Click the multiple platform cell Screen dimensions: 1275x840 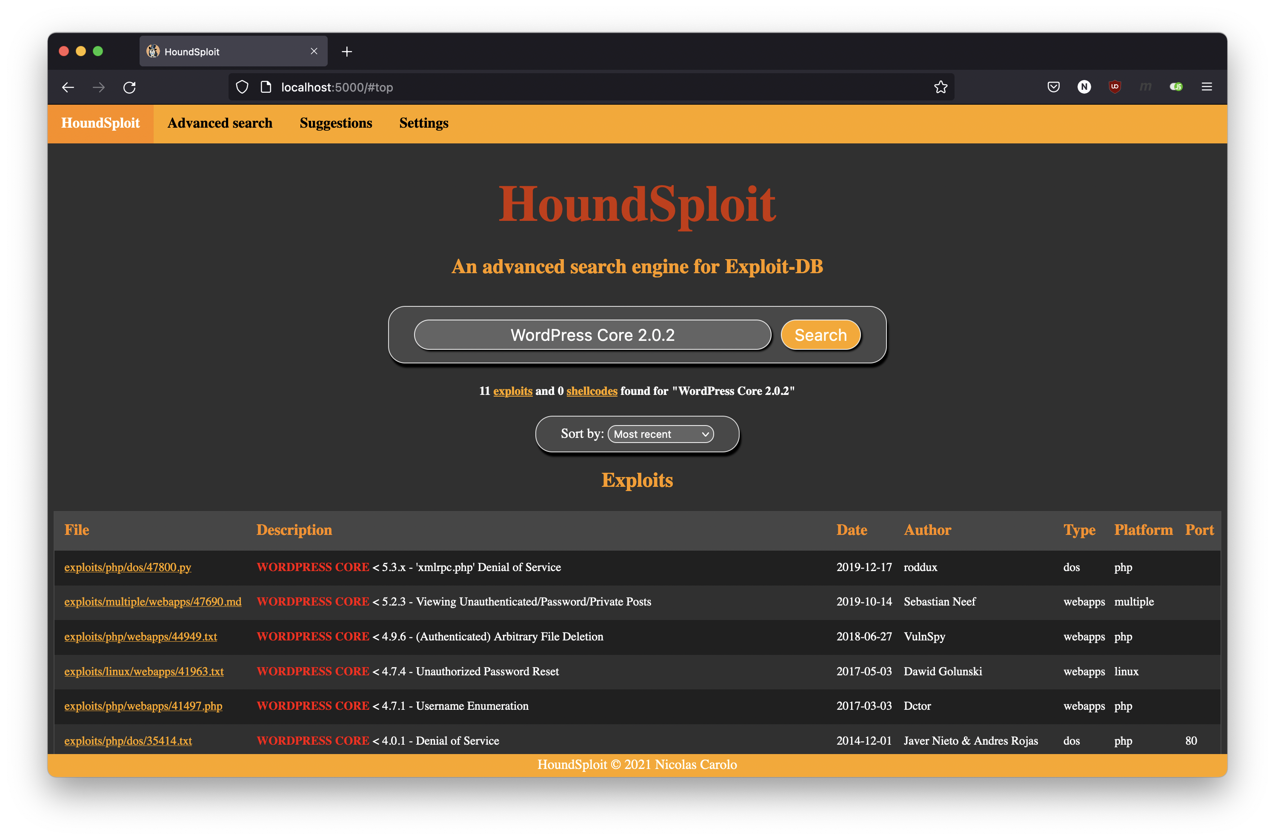tap(1134, 602)
